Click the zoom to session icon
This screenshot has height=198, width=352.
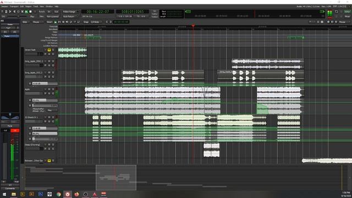point(336,22)
